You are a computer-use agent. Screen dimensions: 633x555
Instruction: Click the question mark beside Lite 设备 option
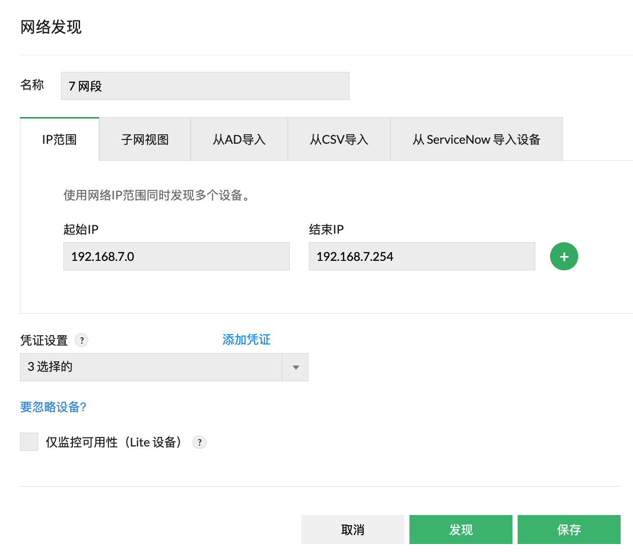tap(199, 442)
